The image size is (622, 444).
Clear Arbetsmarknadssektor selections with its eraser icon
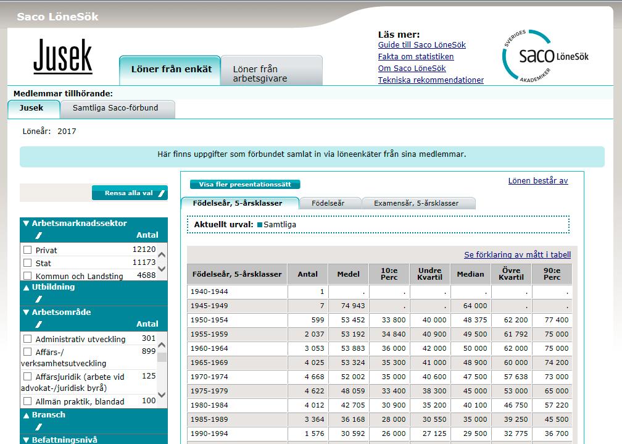click(38, 235)
